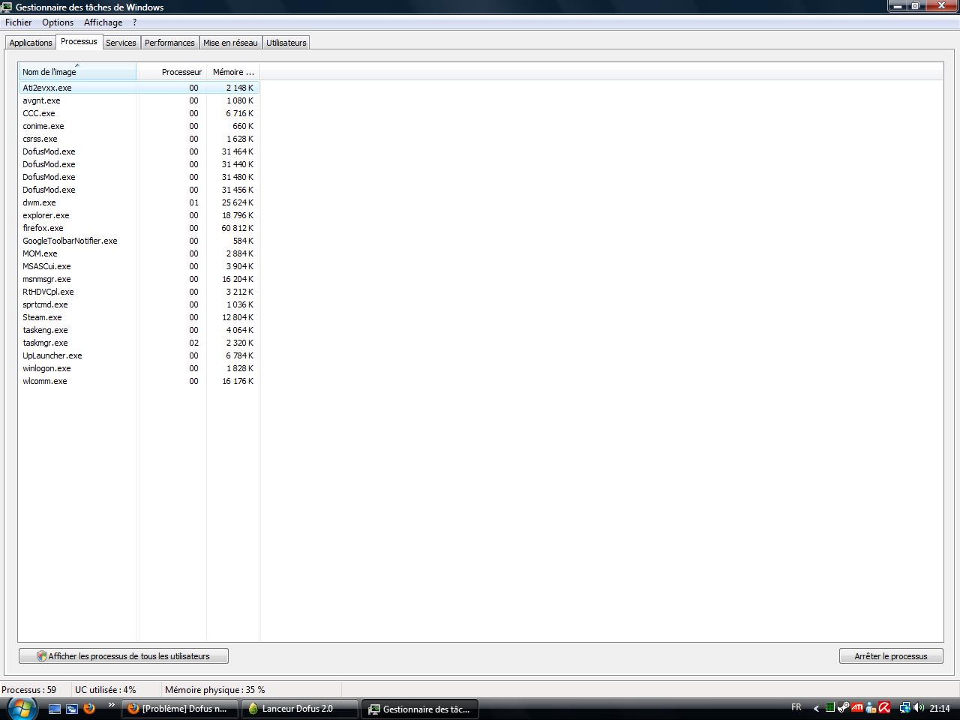Click the Switch Between Windows quick launch icon

[72, 708]
